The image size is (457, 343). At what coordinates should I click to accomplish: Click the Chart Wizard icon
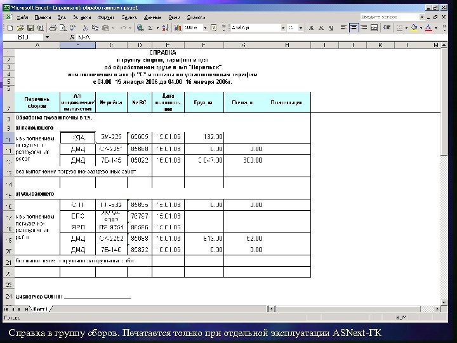(x=178, y=28)
